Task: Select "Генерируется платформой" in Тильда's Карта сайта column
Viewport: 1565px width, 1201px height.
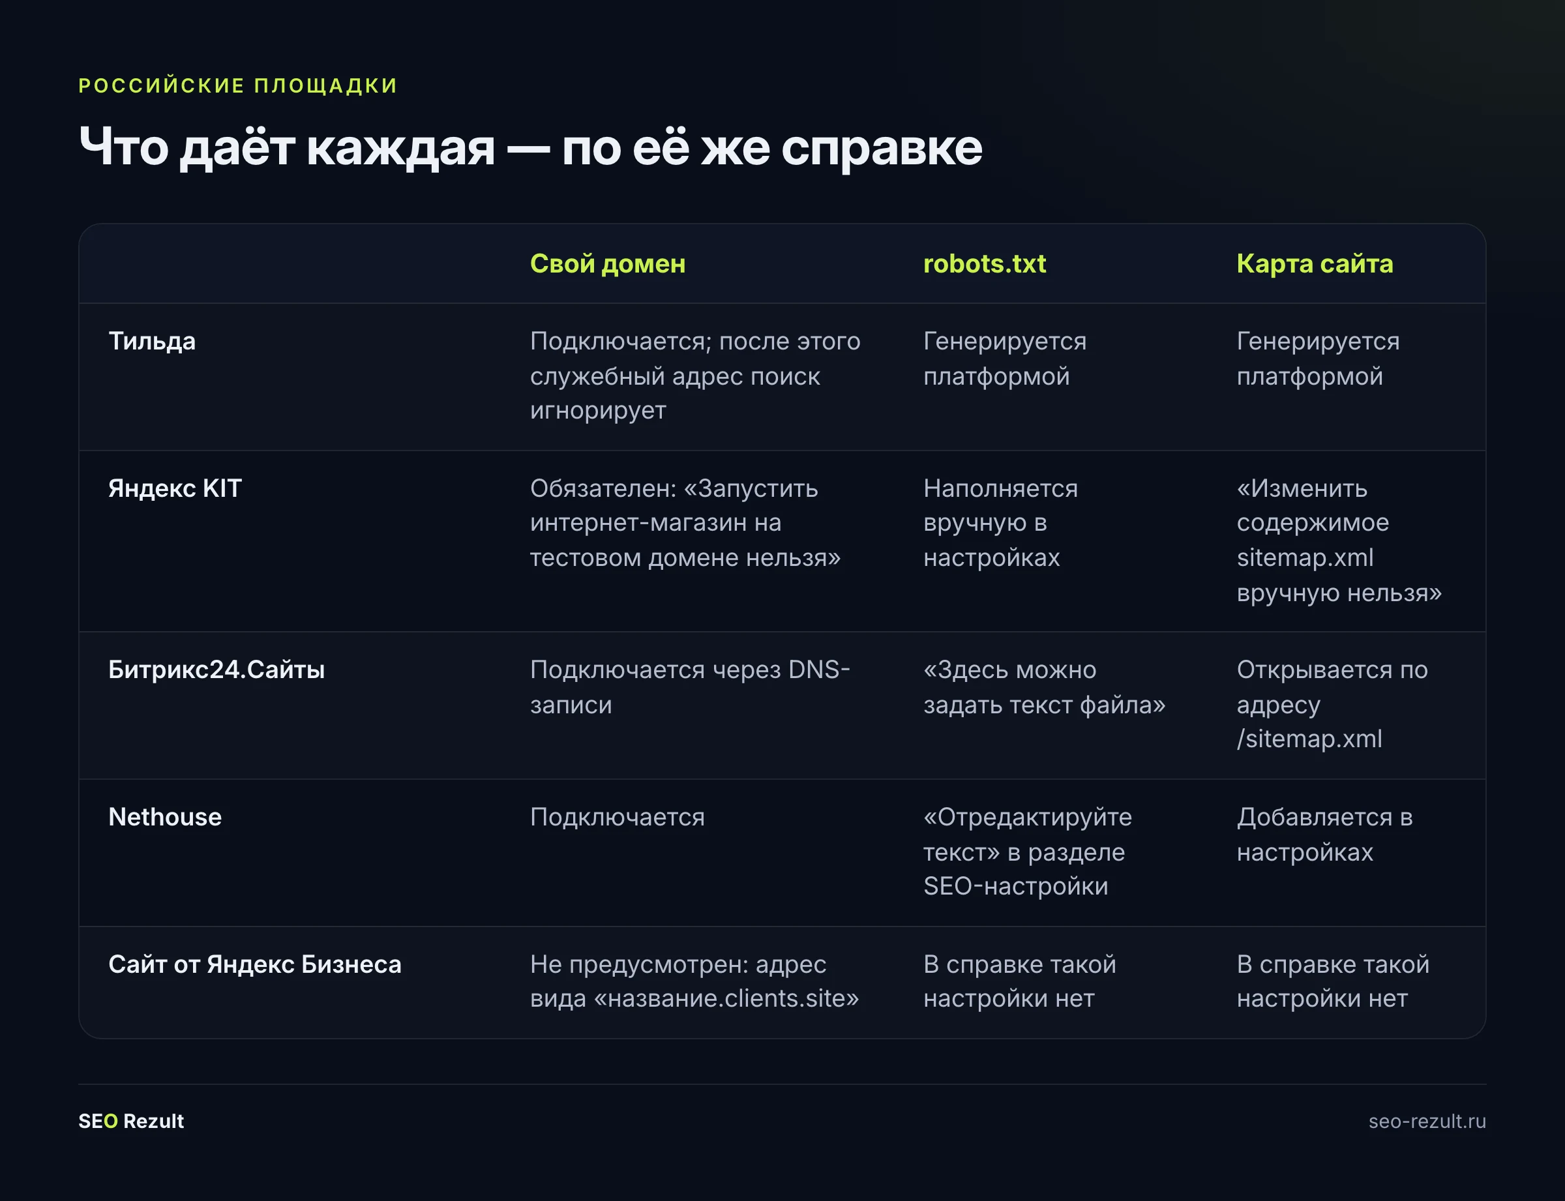Action: pos(1319,358)
